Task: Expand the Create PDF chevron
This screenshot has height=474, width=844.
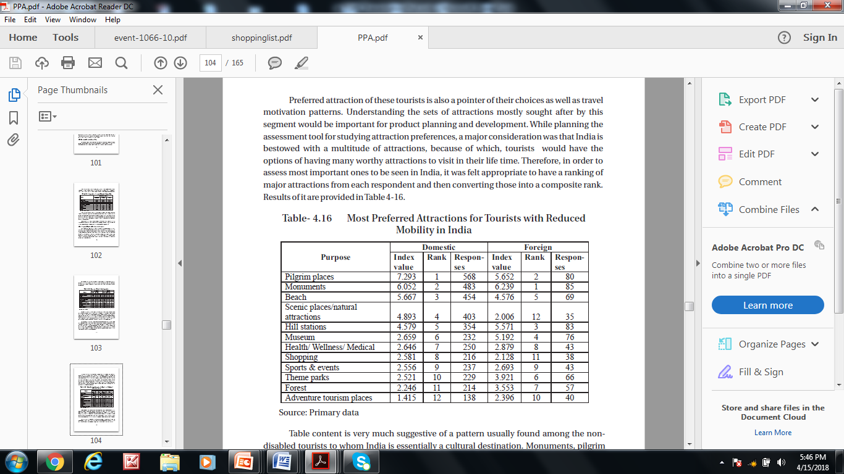Action: [x=814, y=127]
